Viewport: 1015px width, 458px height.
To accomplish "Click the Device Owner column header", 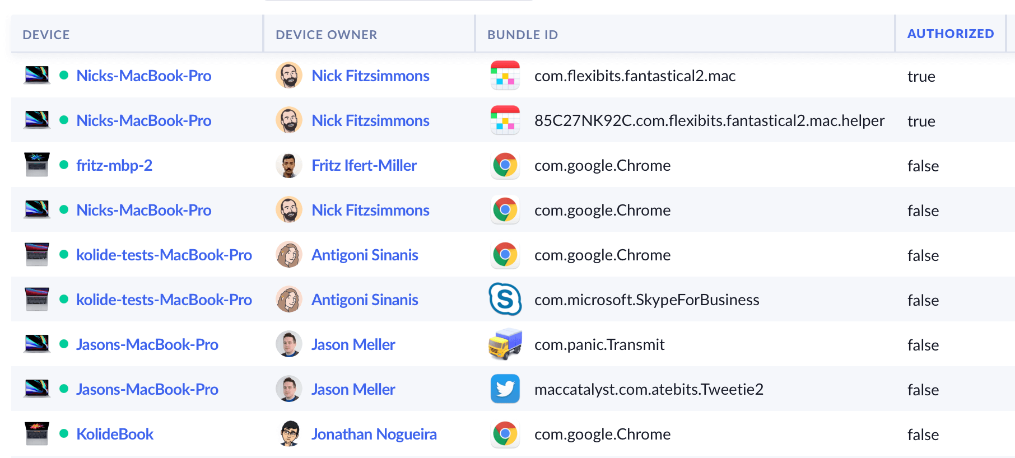I will point(326,35).
